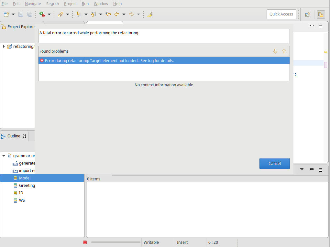Open the Search menu

53,4
